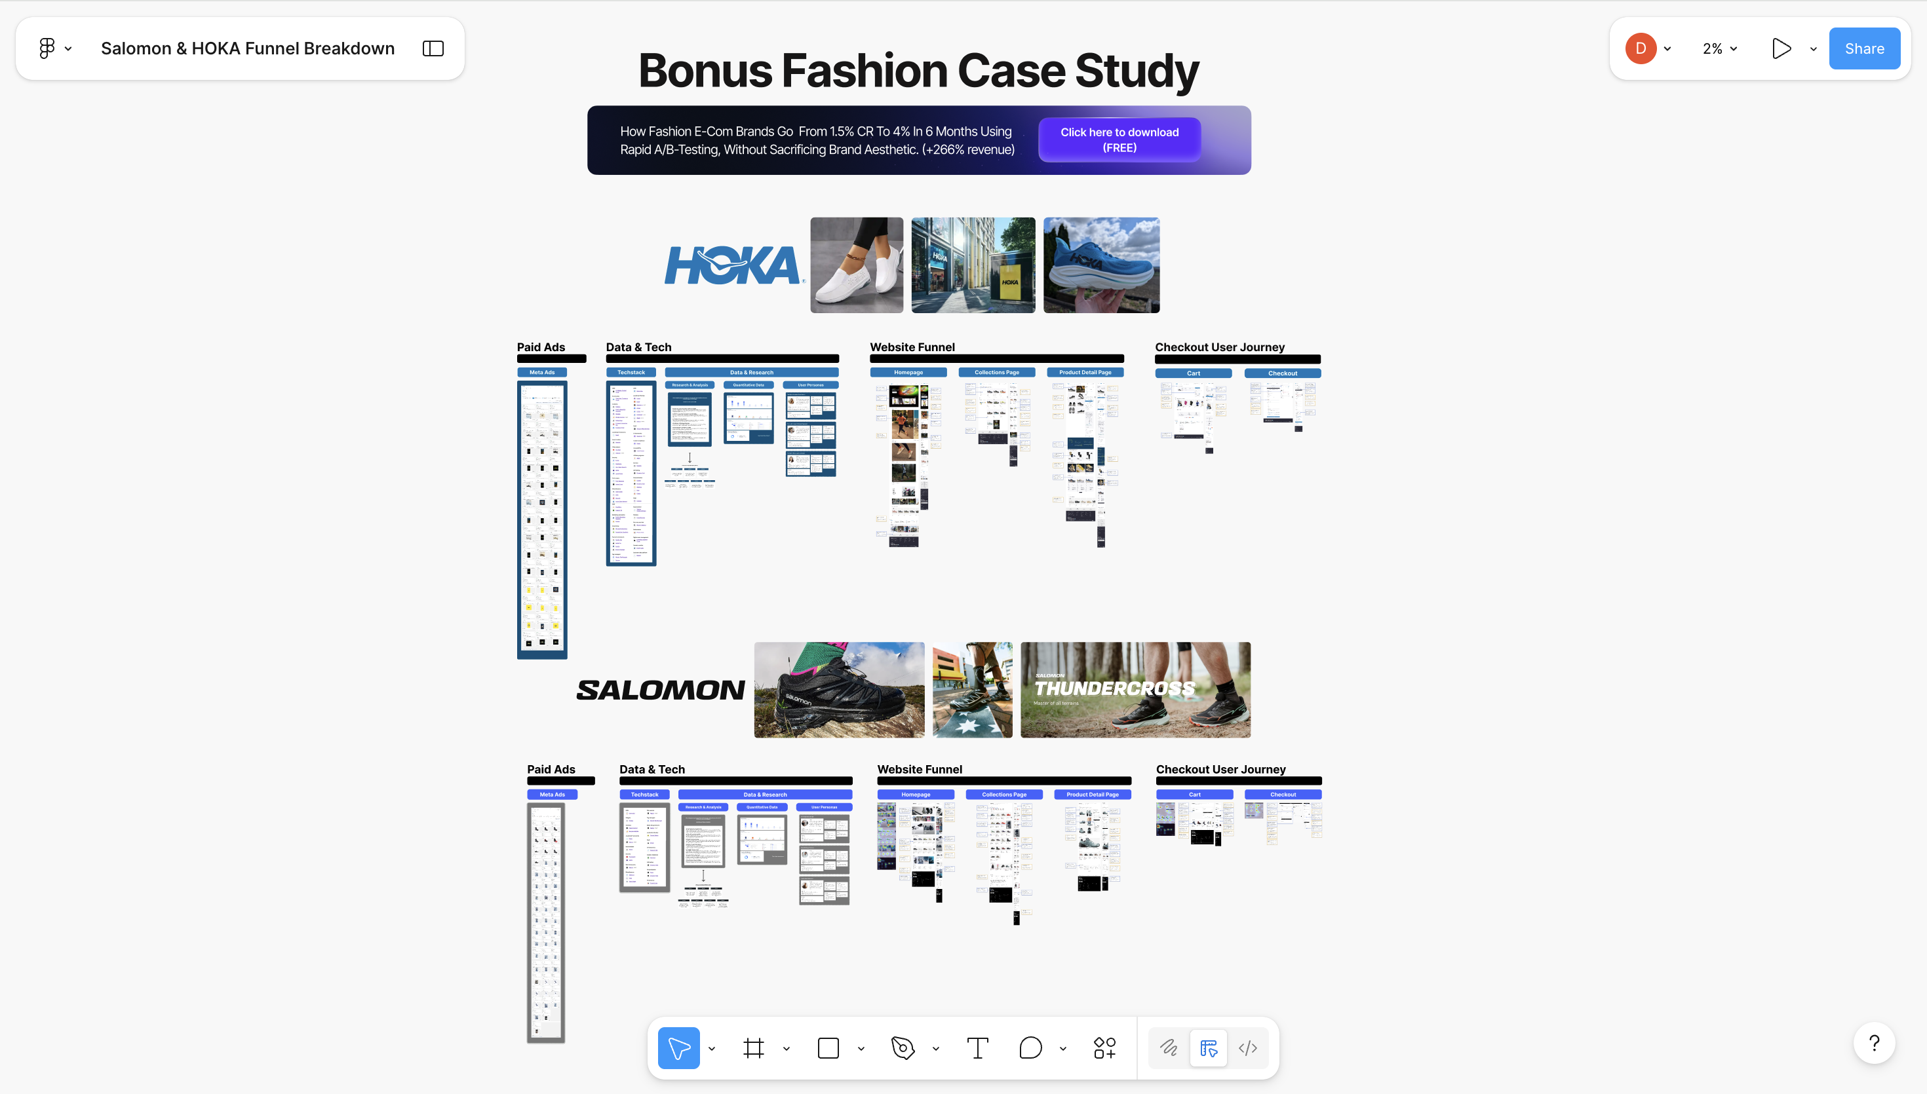
Task: Open the Actions components icon
Action: coord(1104,1047)
